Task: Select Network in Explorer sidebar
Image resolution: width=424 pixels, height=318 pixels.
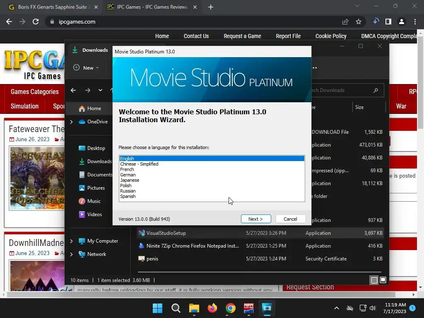Action: (x=92, y=254)
